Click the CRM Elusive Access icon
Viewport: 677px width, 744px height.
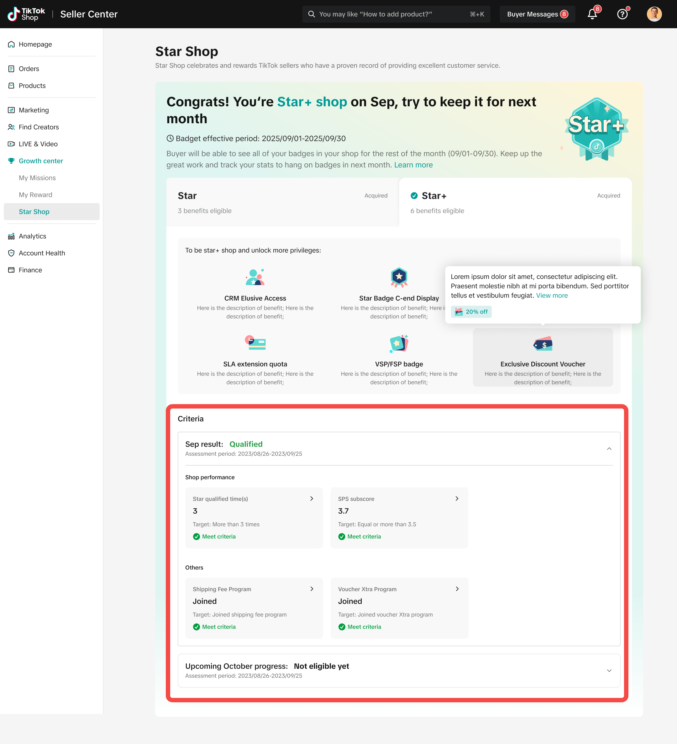click(x=255, y=277)
